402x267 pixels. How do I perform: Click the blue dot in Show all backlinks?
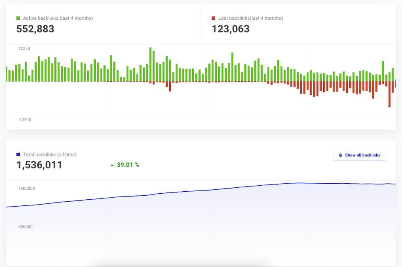[x=340, y=155]
